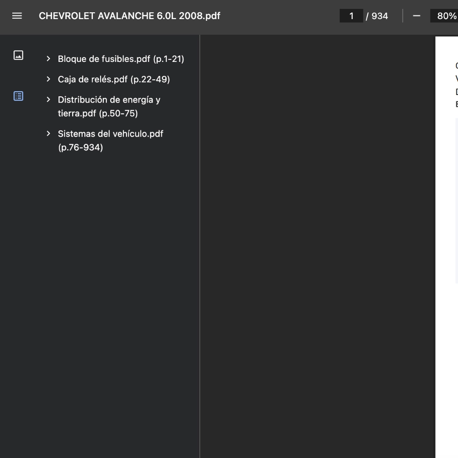This screenshot has width=458, height=458.
Task: Expand Caja de relés.pdf outline entry
Action: 48,79
